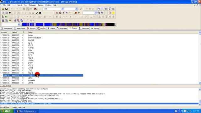Click the output window scroll-up arrow

point(200,89)
